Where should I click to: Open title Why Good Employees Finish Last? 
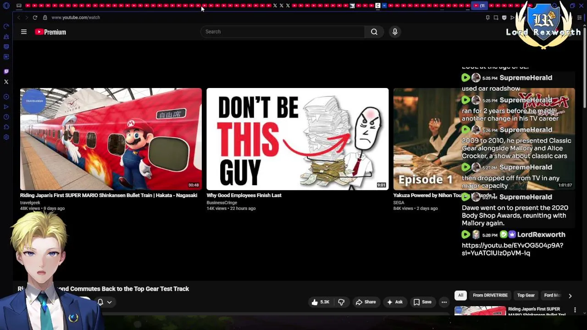tap(244, 195)
